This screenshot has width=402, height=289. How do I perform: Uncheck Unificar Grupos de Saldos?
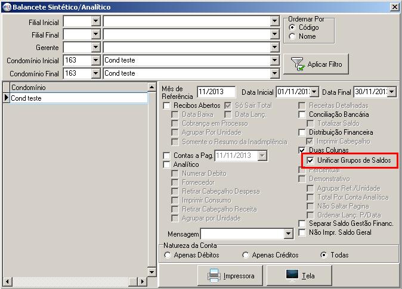(310, 160)
